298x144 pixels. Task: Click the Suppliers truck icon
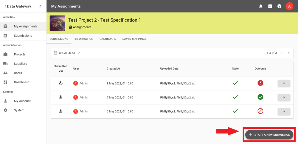[5, 64]
